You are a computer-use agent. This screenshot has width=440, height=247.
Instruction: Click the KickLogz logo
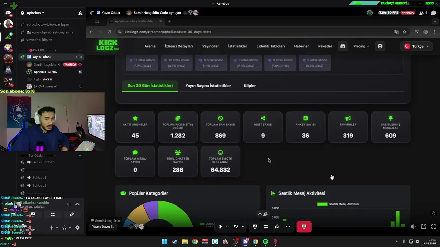pyautogui.click(x=107, y=46)
